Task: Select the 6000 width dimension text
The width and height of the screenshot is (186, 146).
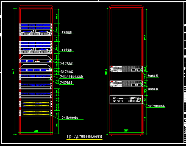Action: [36, 131]
